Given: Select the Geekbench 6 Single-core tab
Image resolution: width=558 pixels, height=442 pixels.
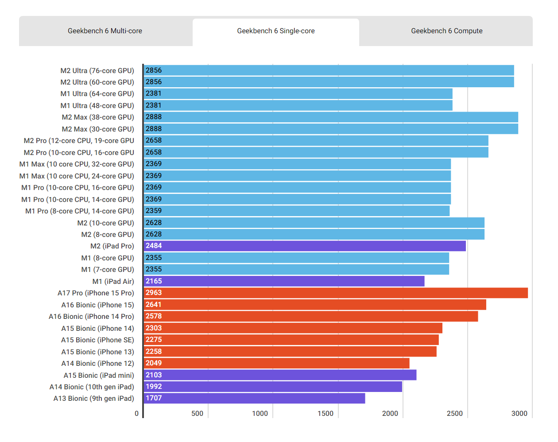Looking at the screenshot, I should tap(276, 31).
